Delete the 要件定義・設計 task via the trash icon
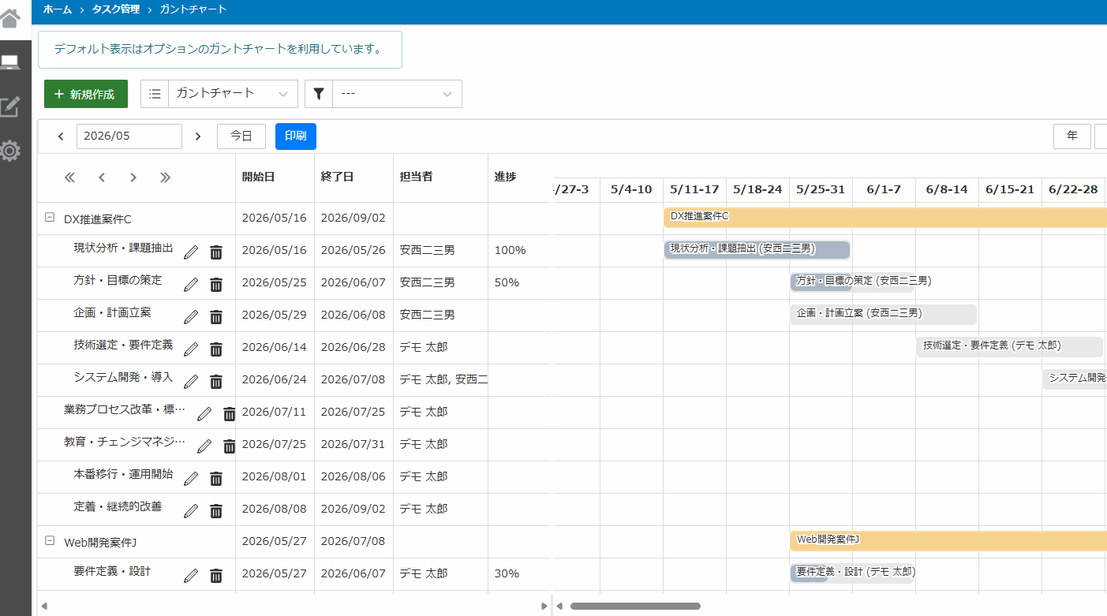 (216, 575)
